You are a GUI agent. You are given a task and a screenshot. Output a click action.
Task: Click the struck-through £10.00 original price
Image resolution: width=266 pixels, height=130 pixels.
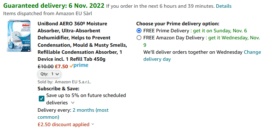[46, 66]
